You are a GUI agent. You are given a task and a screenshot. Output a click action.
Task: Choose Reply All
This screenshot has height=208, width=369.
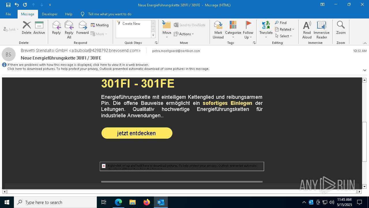(x=69, y=30)
